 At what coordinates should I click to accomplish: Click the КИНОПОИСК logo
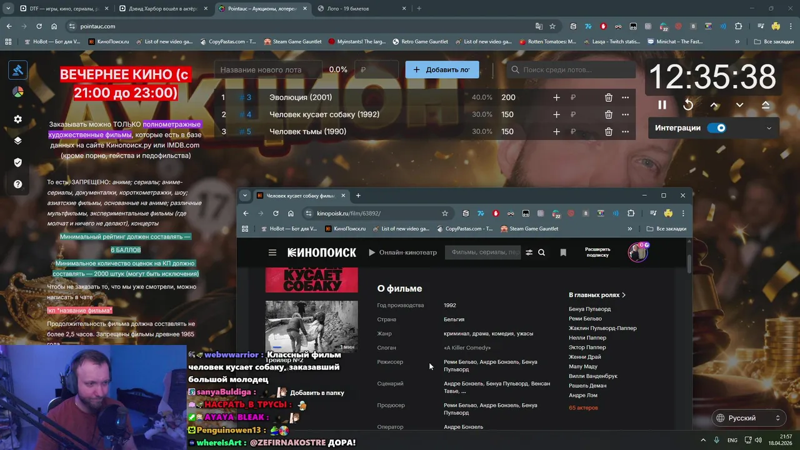pyautogui.click(x=322, y=252)
